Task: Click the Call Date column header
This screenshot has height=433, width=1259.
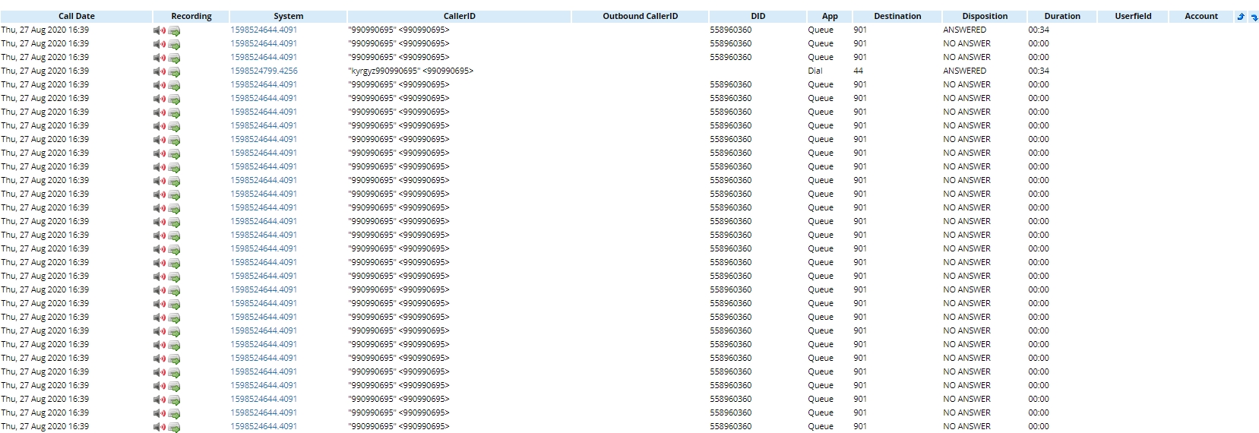Action: click(77, 16)
